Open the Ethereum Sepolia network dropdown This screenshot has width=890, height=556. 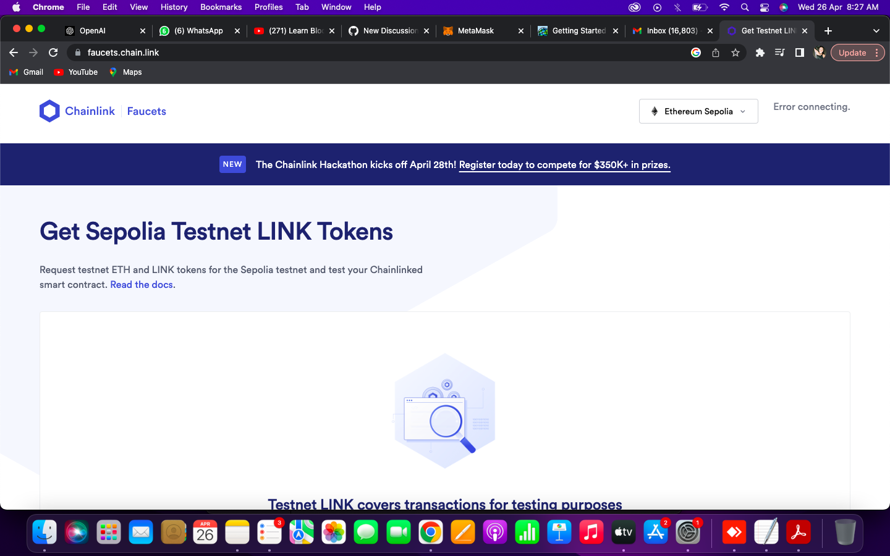pos(698,111)
